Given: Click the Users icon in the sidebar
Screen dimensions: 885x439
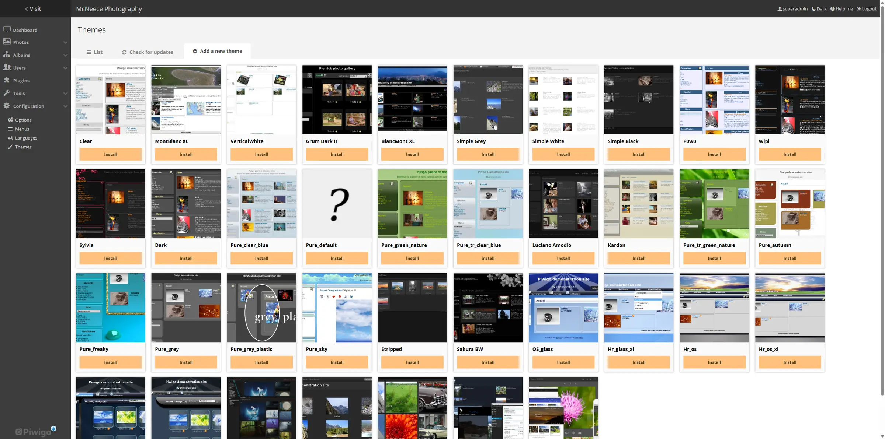Looking at the screenshot, I should point(7,67).
